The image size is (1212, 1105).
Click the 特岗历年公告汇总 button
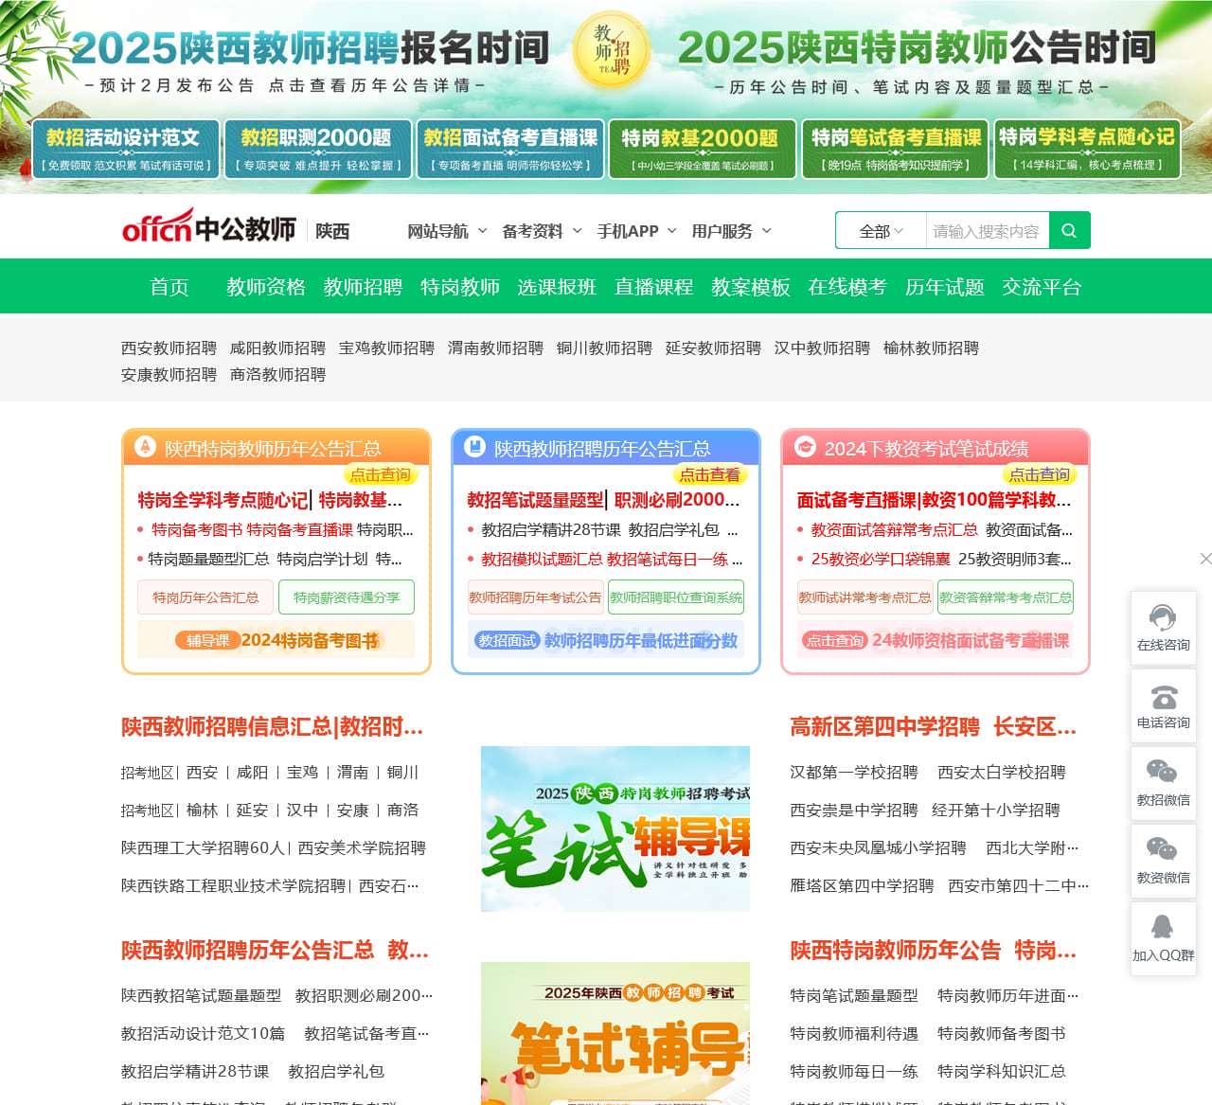pos(205,597)
